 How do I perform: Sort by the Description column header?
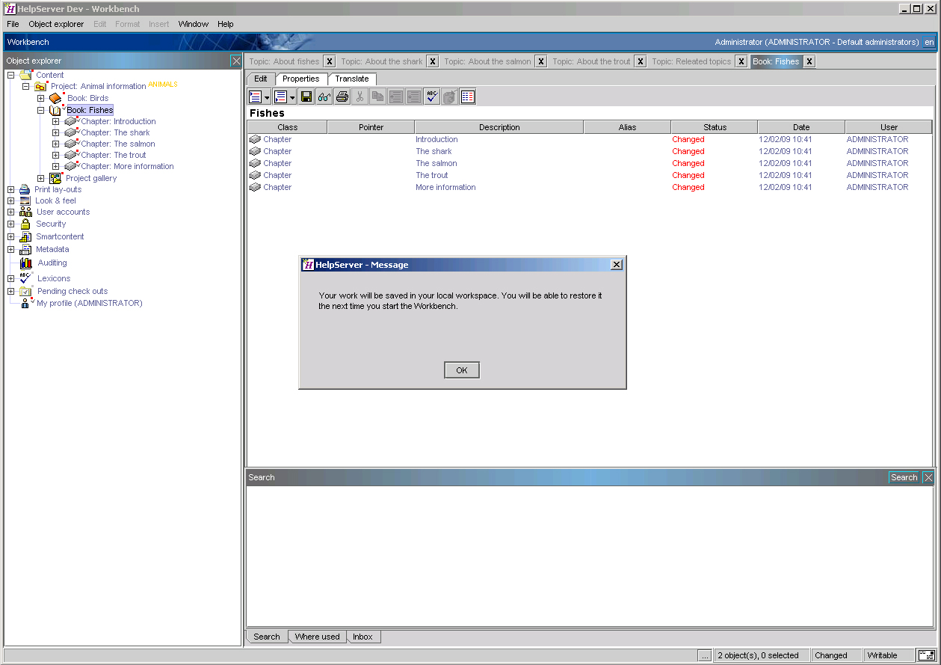tap(499, 127)
